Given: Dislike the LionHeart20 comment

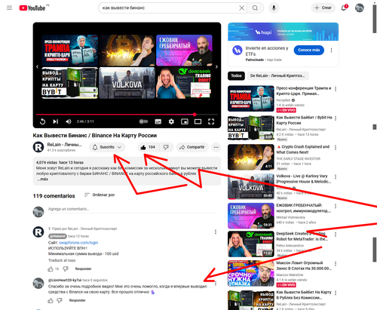Looking at the screenshot, I should [x=60, y=300].
